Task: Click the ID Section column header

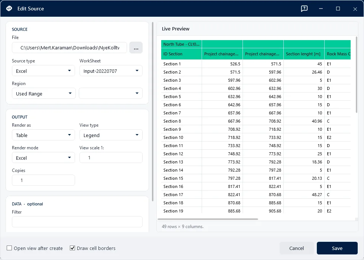Action: (x=182, y=54)
